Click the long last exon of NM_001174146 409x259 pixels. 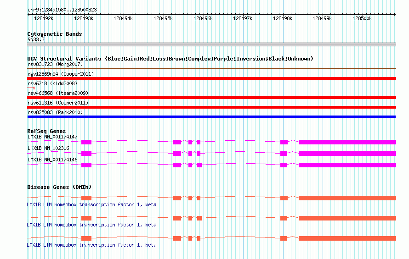point(347,165)
